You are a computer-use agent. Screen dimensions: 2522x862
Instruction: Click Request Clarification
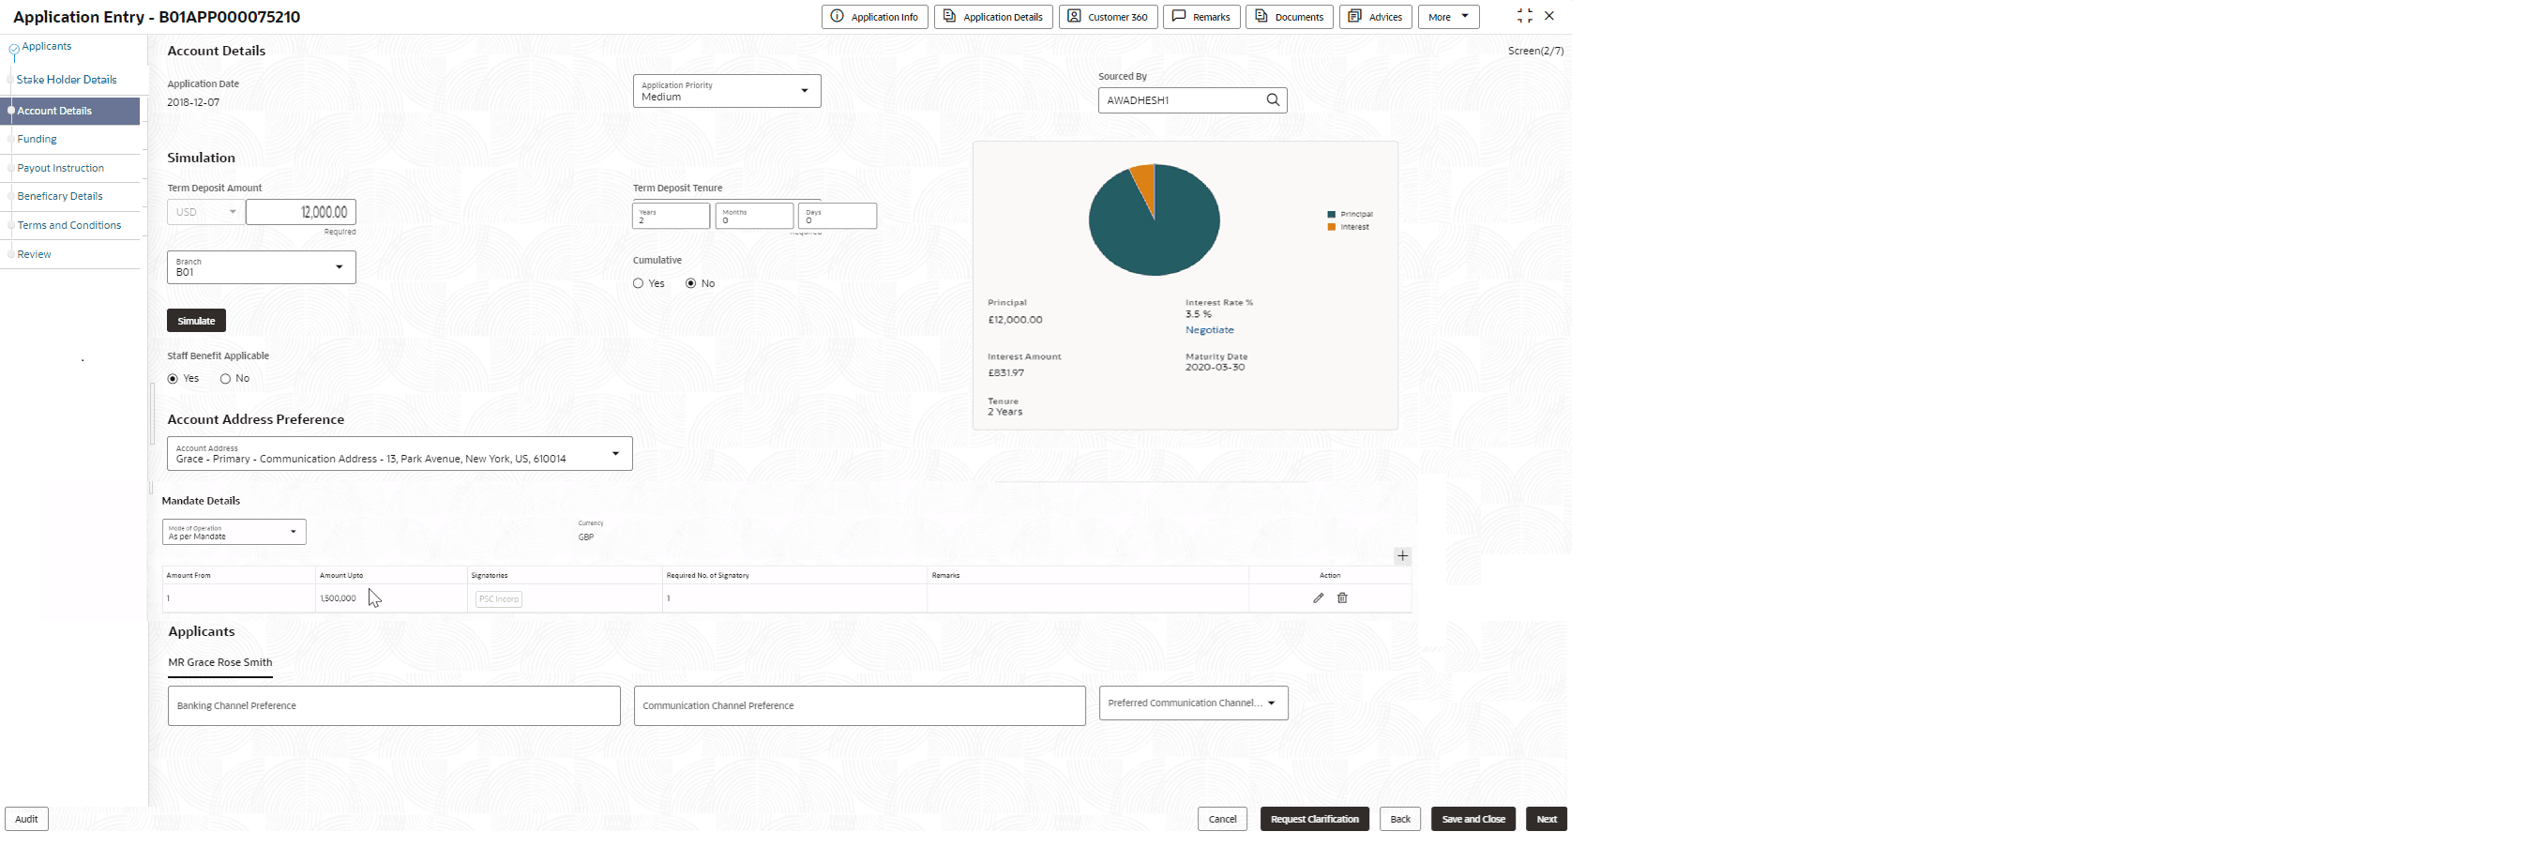coord(1315,820)
